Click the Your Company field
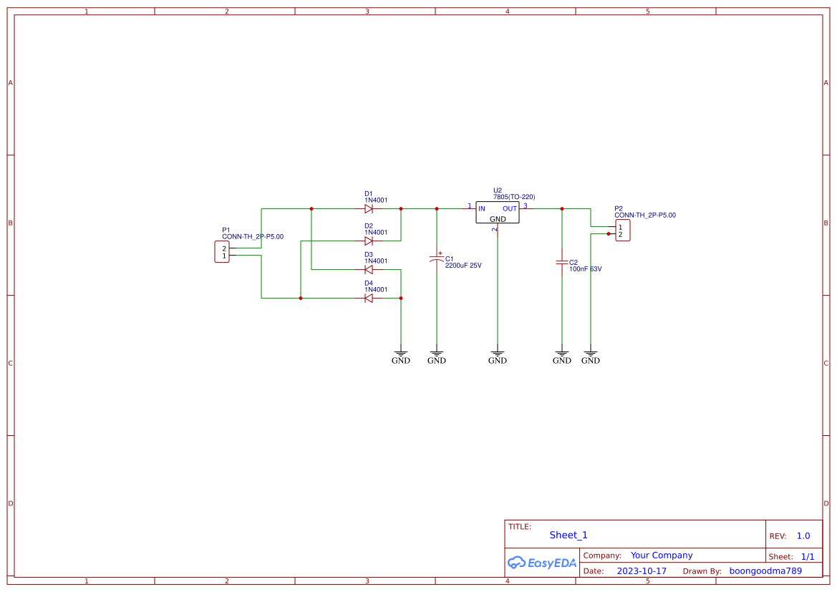Viewport: 837px width, 592px height. point(662,555)
